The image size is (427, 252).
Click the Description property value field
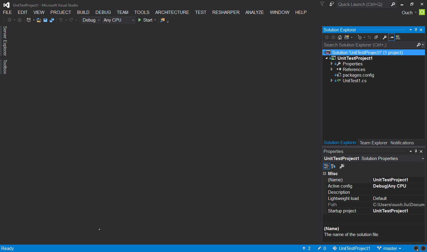coord(398,192)
